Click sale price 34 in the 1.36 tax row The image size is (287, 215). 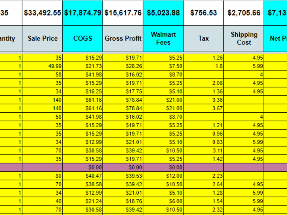coord(42,91)
